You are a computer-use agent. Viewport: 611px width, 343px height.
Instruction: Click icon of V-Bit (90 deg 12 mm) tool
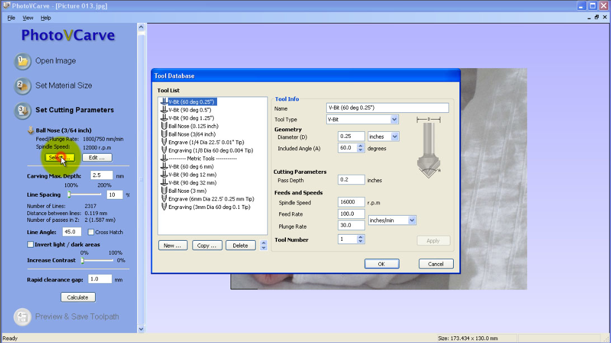tap(164, 175)
